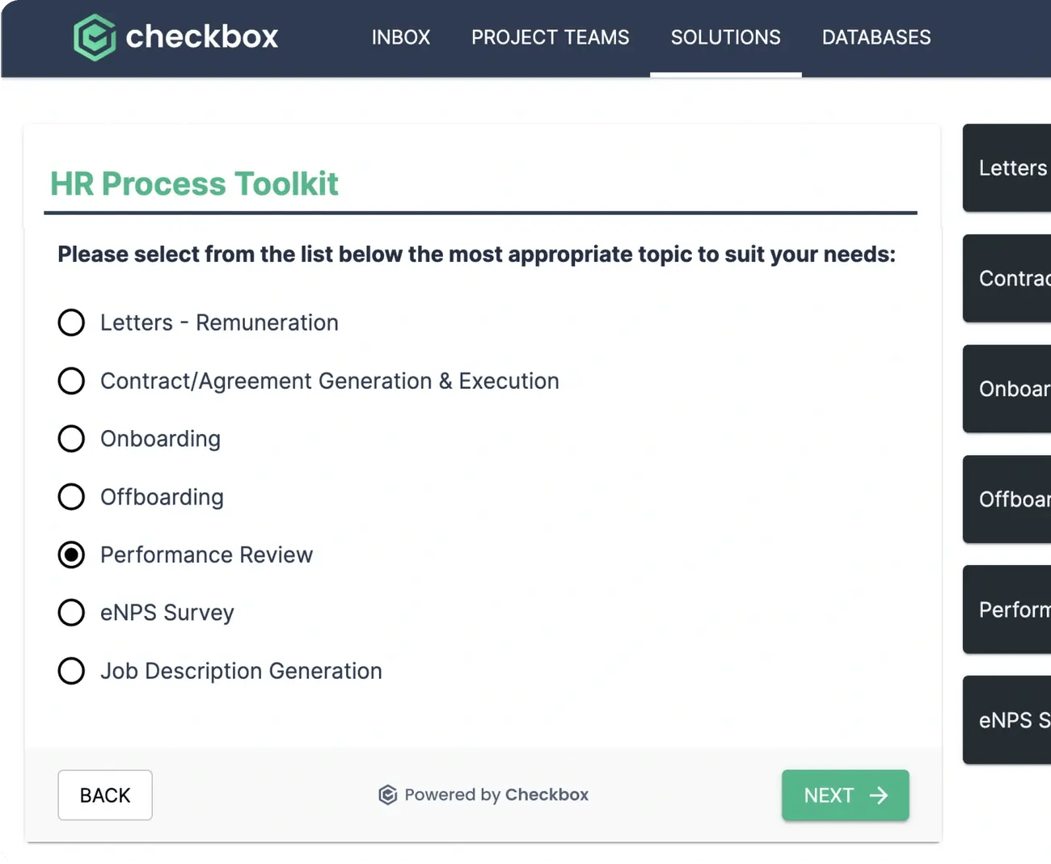Open the Letters panel on the right

coord(1013,168)
